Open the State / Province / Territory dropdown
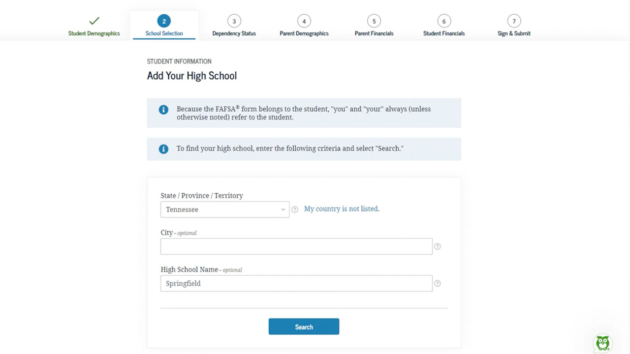The image size is (630, 354). tap(224, 209)
